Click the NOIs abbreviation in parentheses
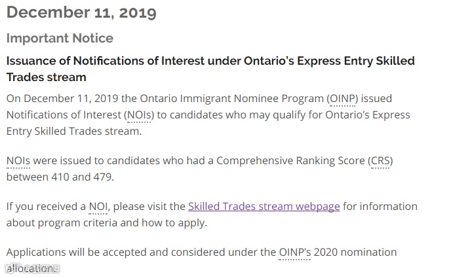The image size is (453, 278). click(x=139, y=115)
